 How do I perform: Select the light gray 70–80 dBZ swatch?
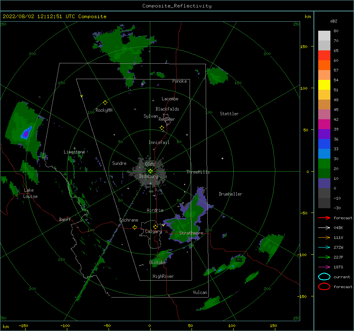point(324,36)
